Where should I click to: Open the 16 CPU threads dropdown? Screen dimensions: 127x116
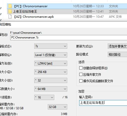(44, 97)
